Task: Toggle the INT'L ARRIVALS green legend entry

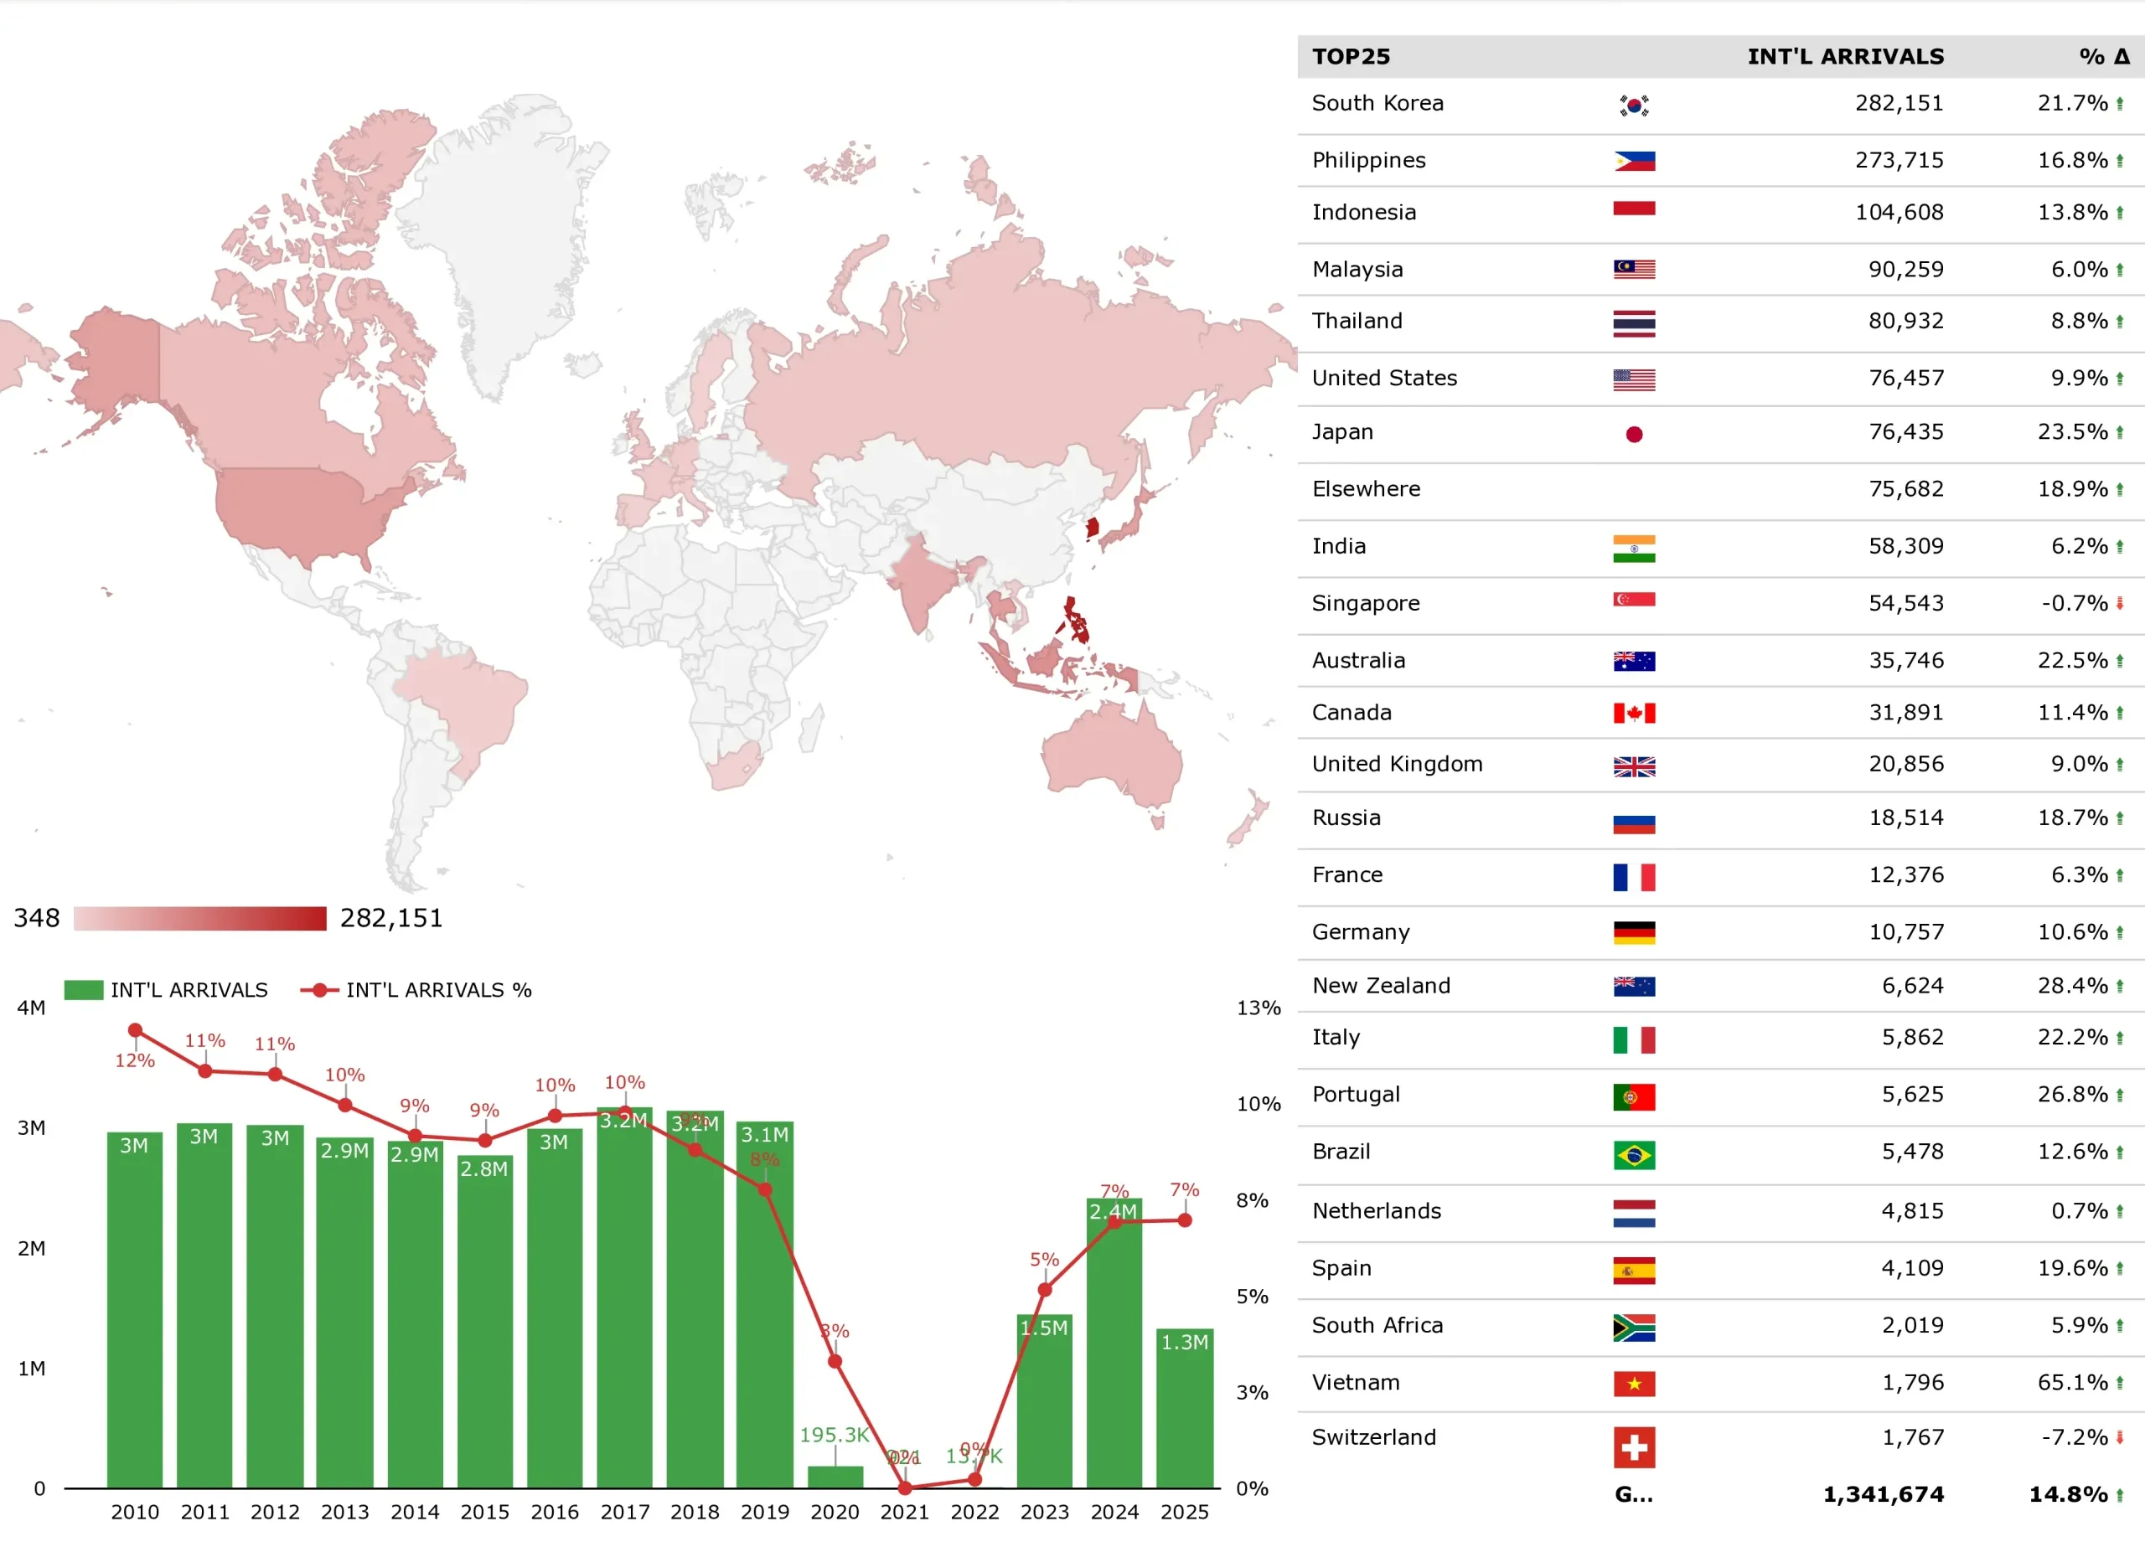Action: coord(167,990)
